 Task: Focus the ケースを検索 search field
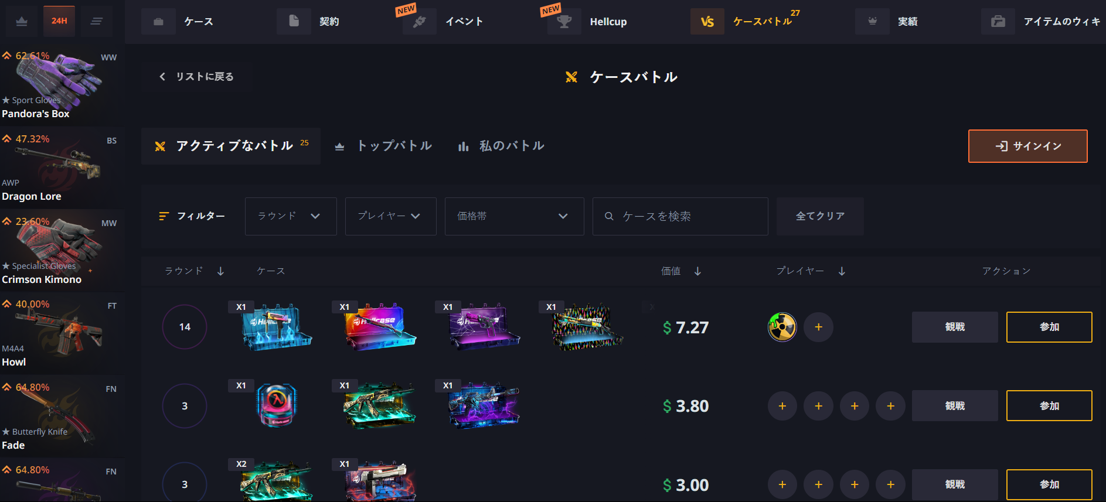pyautogui.click(x=680, y=216)
